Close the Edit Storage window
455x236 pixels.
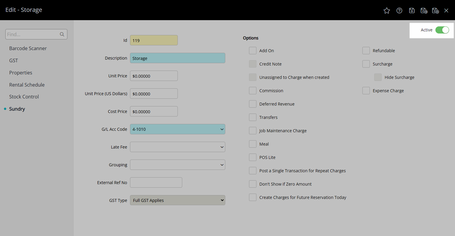(446, 11)
